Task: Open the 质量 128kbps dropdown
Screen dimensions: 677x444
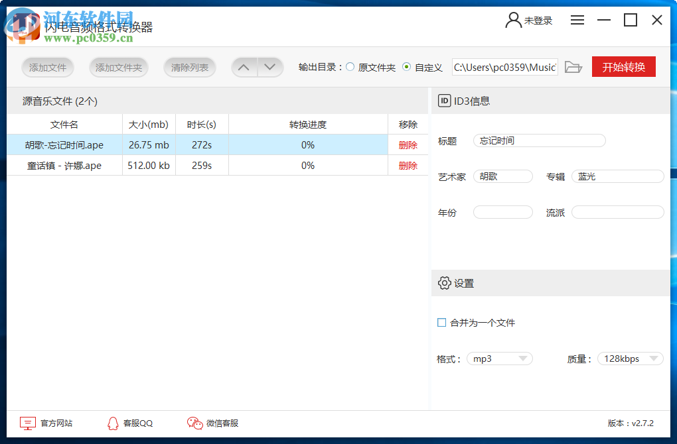Action: coord(630,359)
